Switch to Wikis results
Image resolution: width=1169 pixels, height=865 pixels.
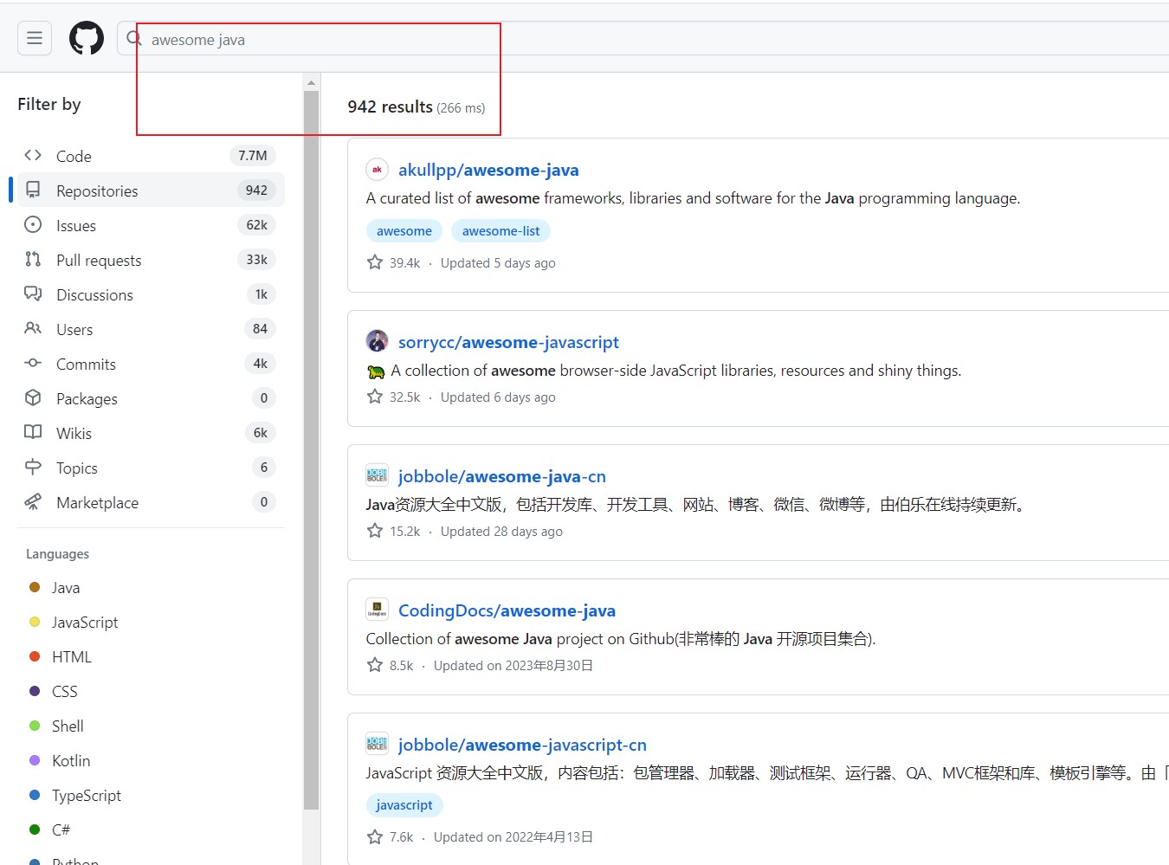[151, 433]
